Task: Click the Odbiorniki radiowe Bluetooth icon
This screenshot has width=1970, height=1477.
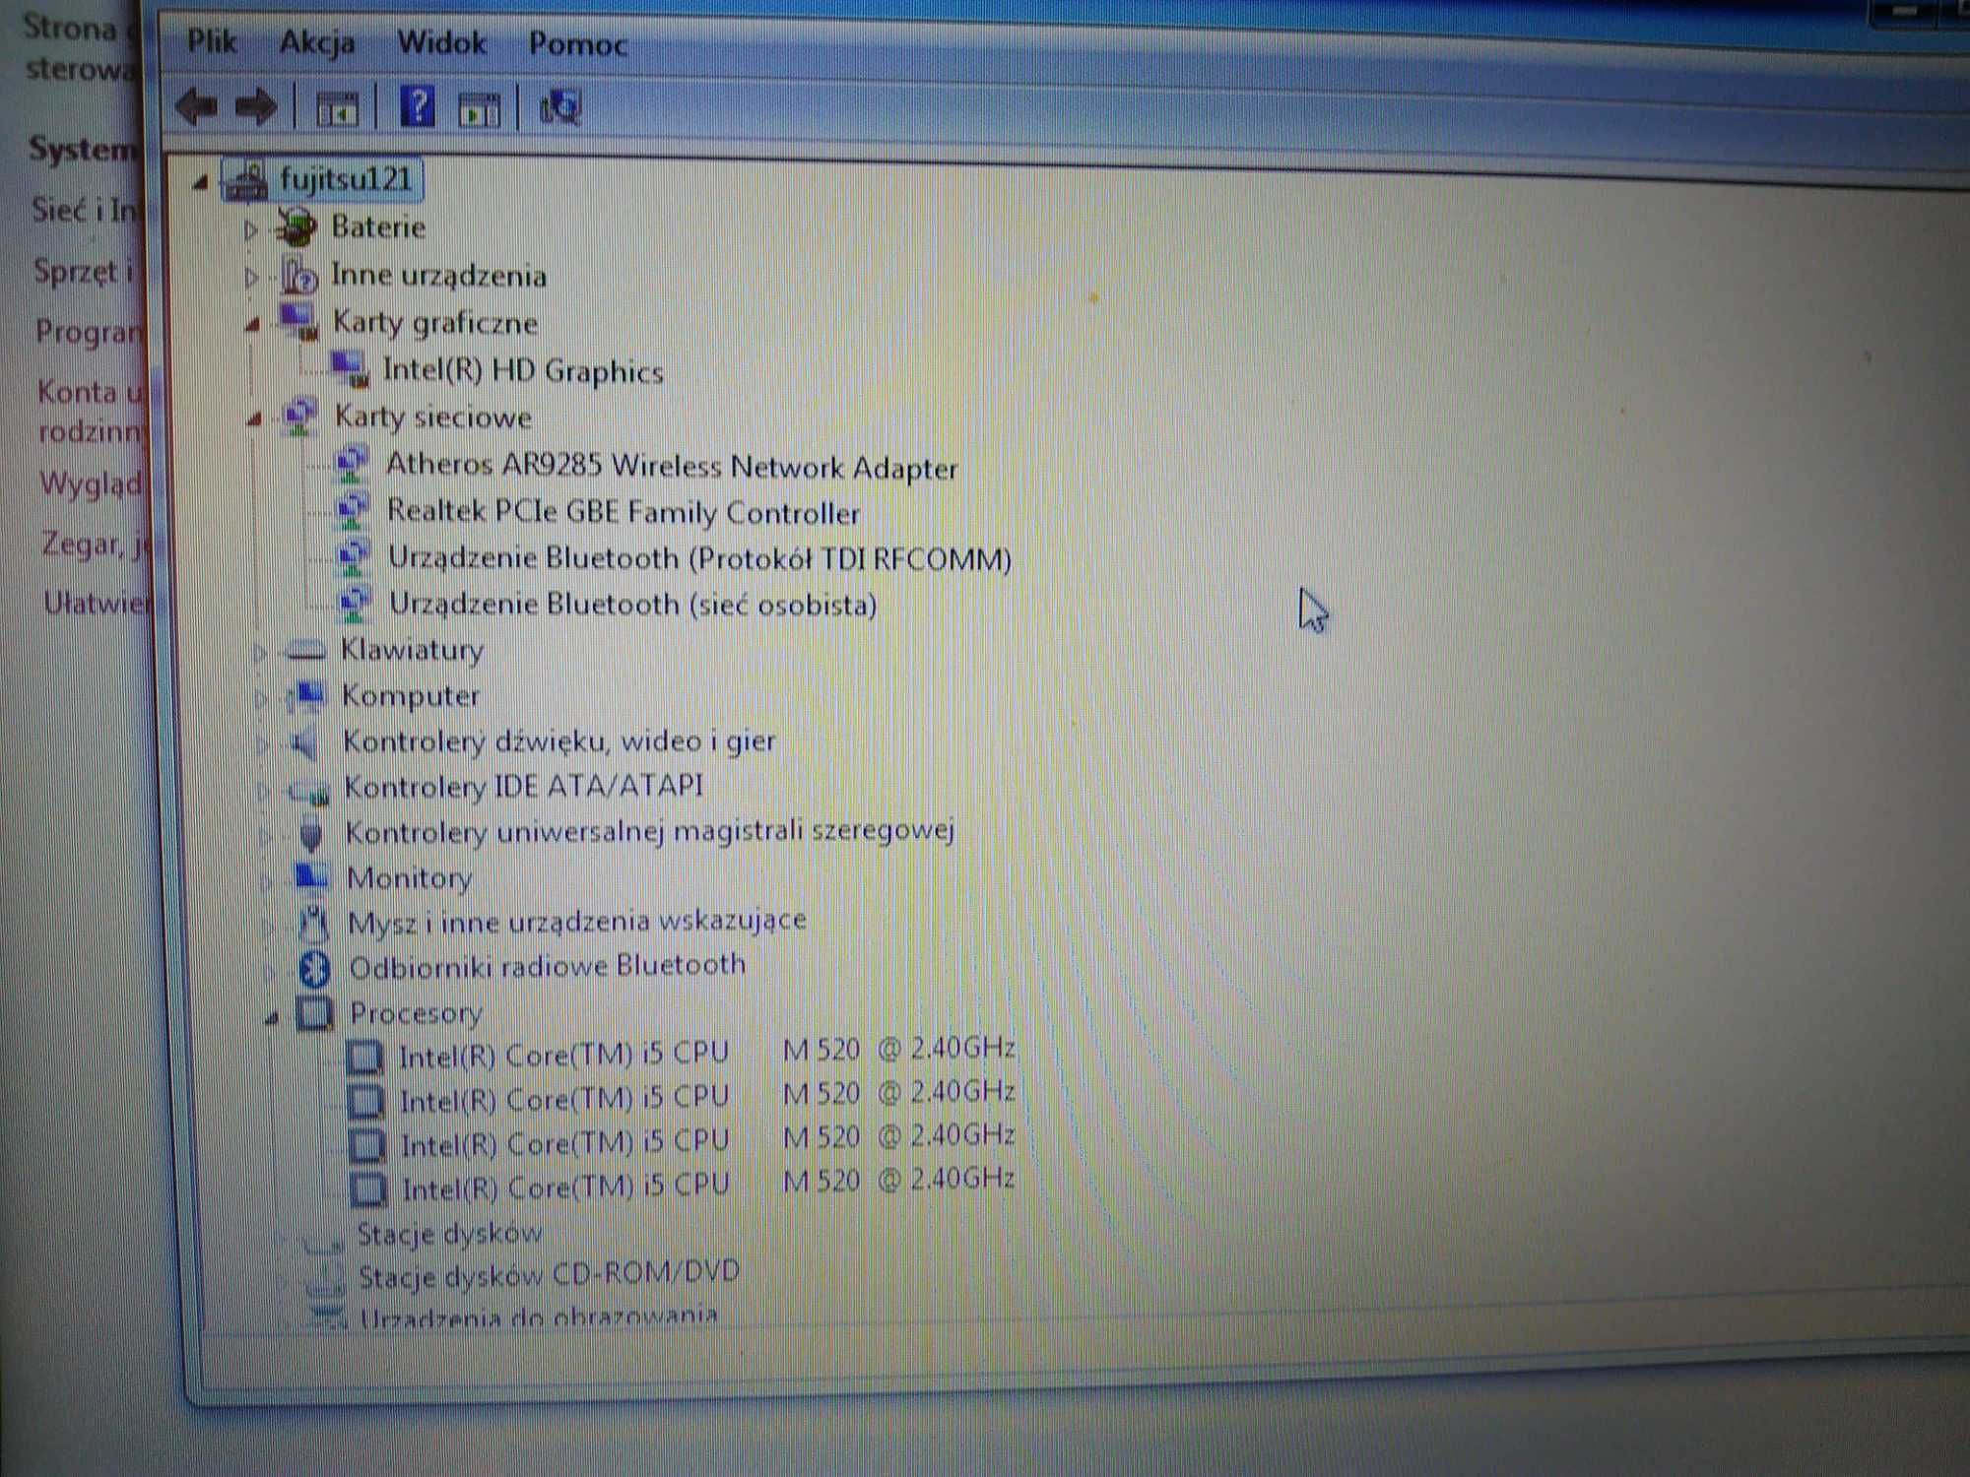Action: click(x=314, y=969)
